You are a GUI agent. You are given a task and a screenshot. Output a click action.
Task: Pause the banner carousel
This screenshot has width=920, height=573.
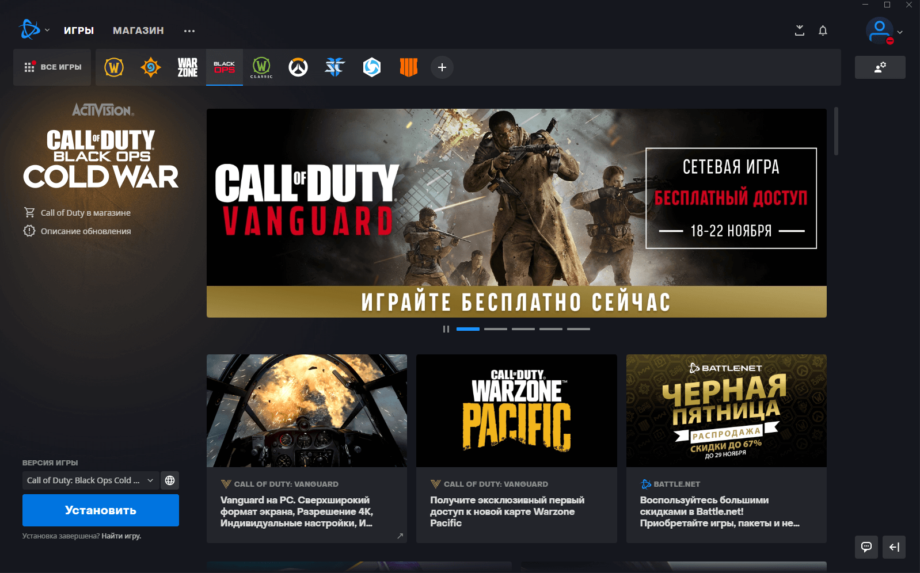(x=446, y=329)
